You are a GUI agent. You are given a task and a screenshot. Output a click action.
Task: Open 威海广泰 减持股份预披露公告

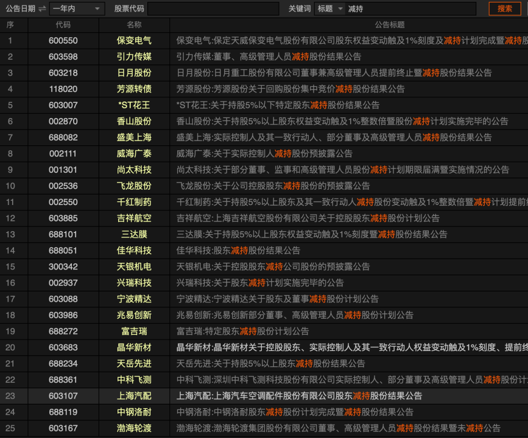tap(264, 154)
